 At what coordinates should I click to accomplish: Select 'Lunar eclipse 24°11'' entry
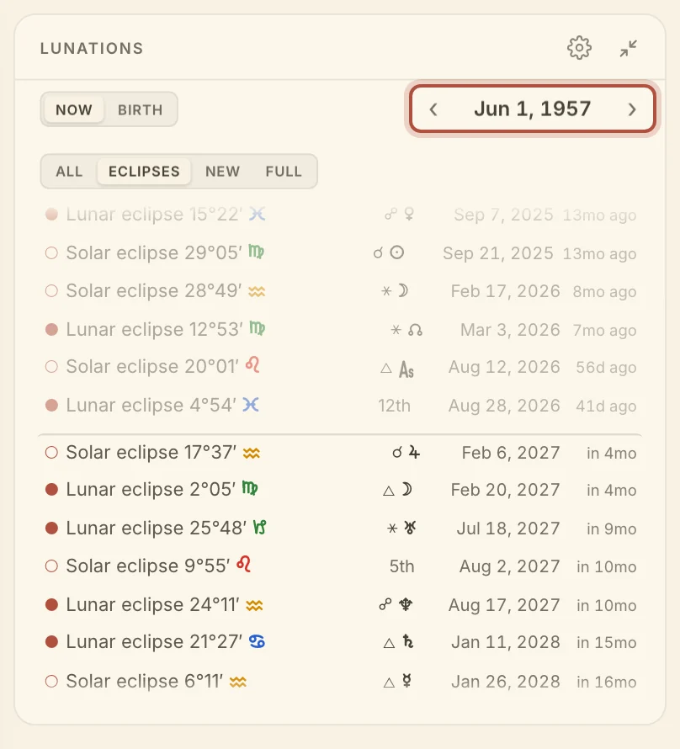340,605
